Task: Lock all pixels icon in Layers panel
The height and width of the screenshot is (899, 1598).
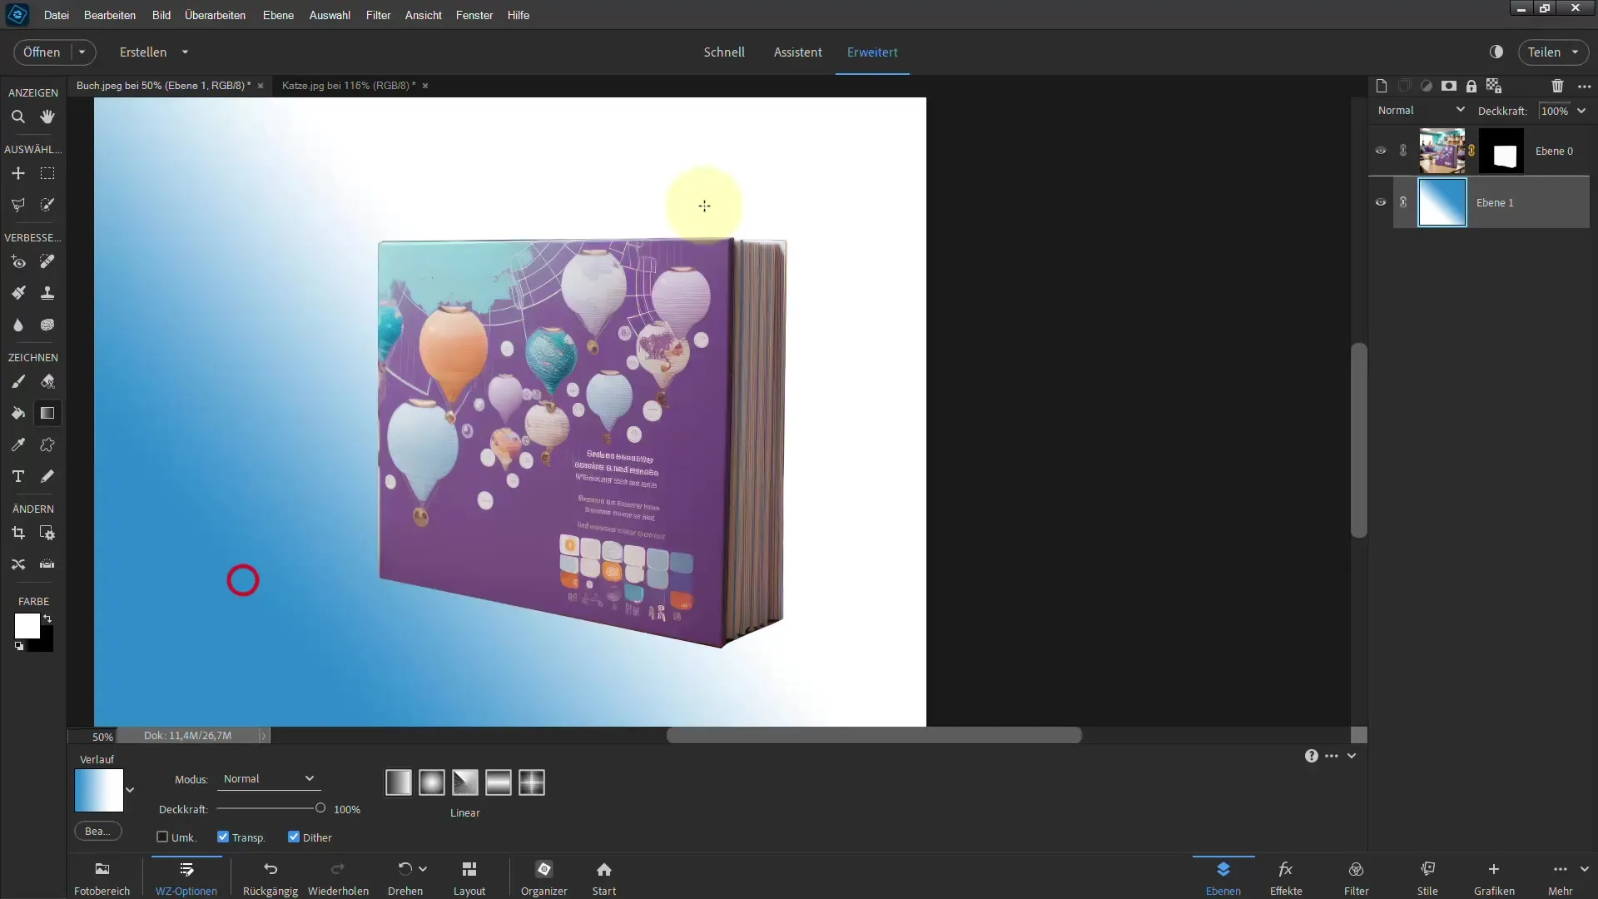Action: click(x=1471, y=86)
